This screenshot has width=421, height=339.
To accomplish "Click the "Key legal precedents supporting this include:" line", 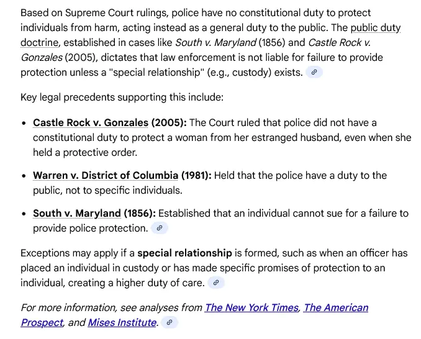I will [x=122, y=97].
